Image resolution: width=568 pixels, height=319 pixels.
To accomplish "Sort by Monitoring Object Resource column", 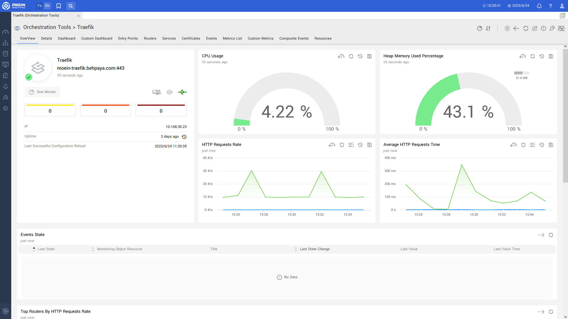I will tap(93, 249).
